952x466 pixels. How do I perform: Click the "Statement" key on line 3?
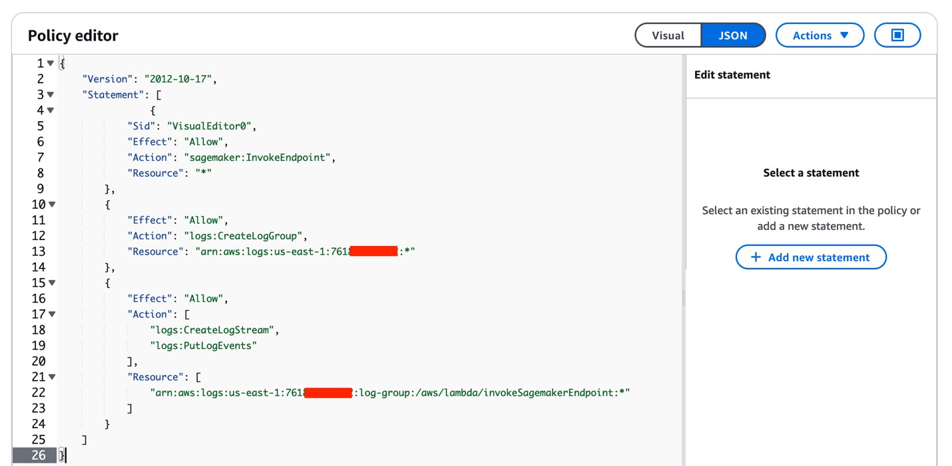coord(113,94)
